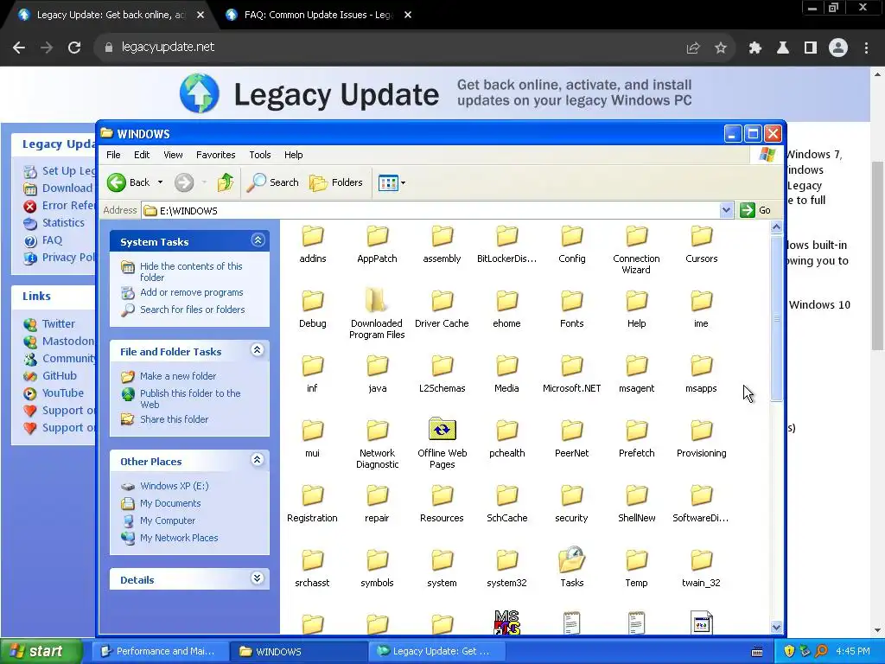The width and height of the screenshot is (885, 664).
Task: Select the assembly folder icon
Action: coord(442,236)
